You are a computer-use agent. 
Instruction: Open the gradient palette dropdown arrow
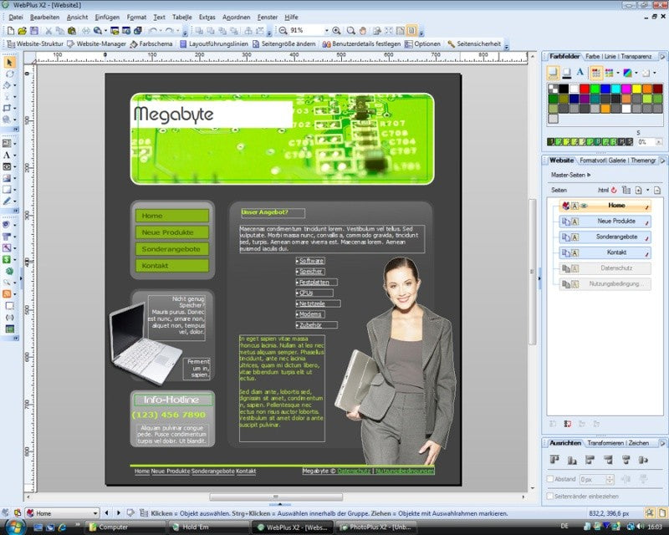click(x=636, y=73)
